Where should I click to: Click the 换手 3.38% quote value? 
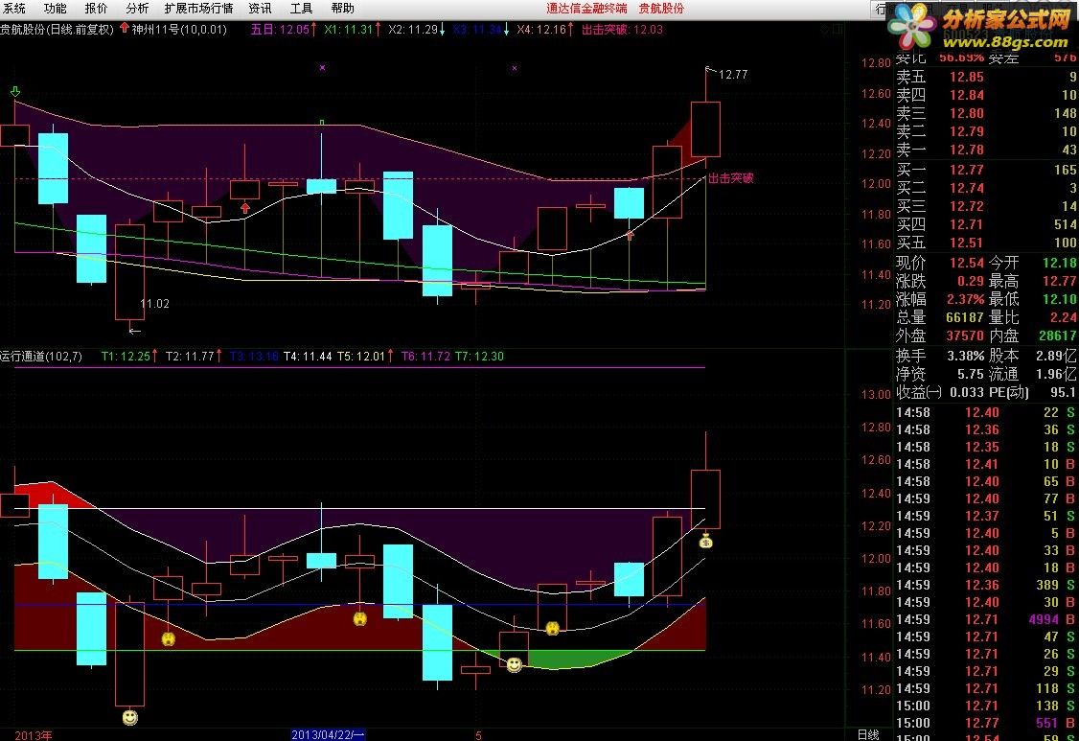pos(966,356)
